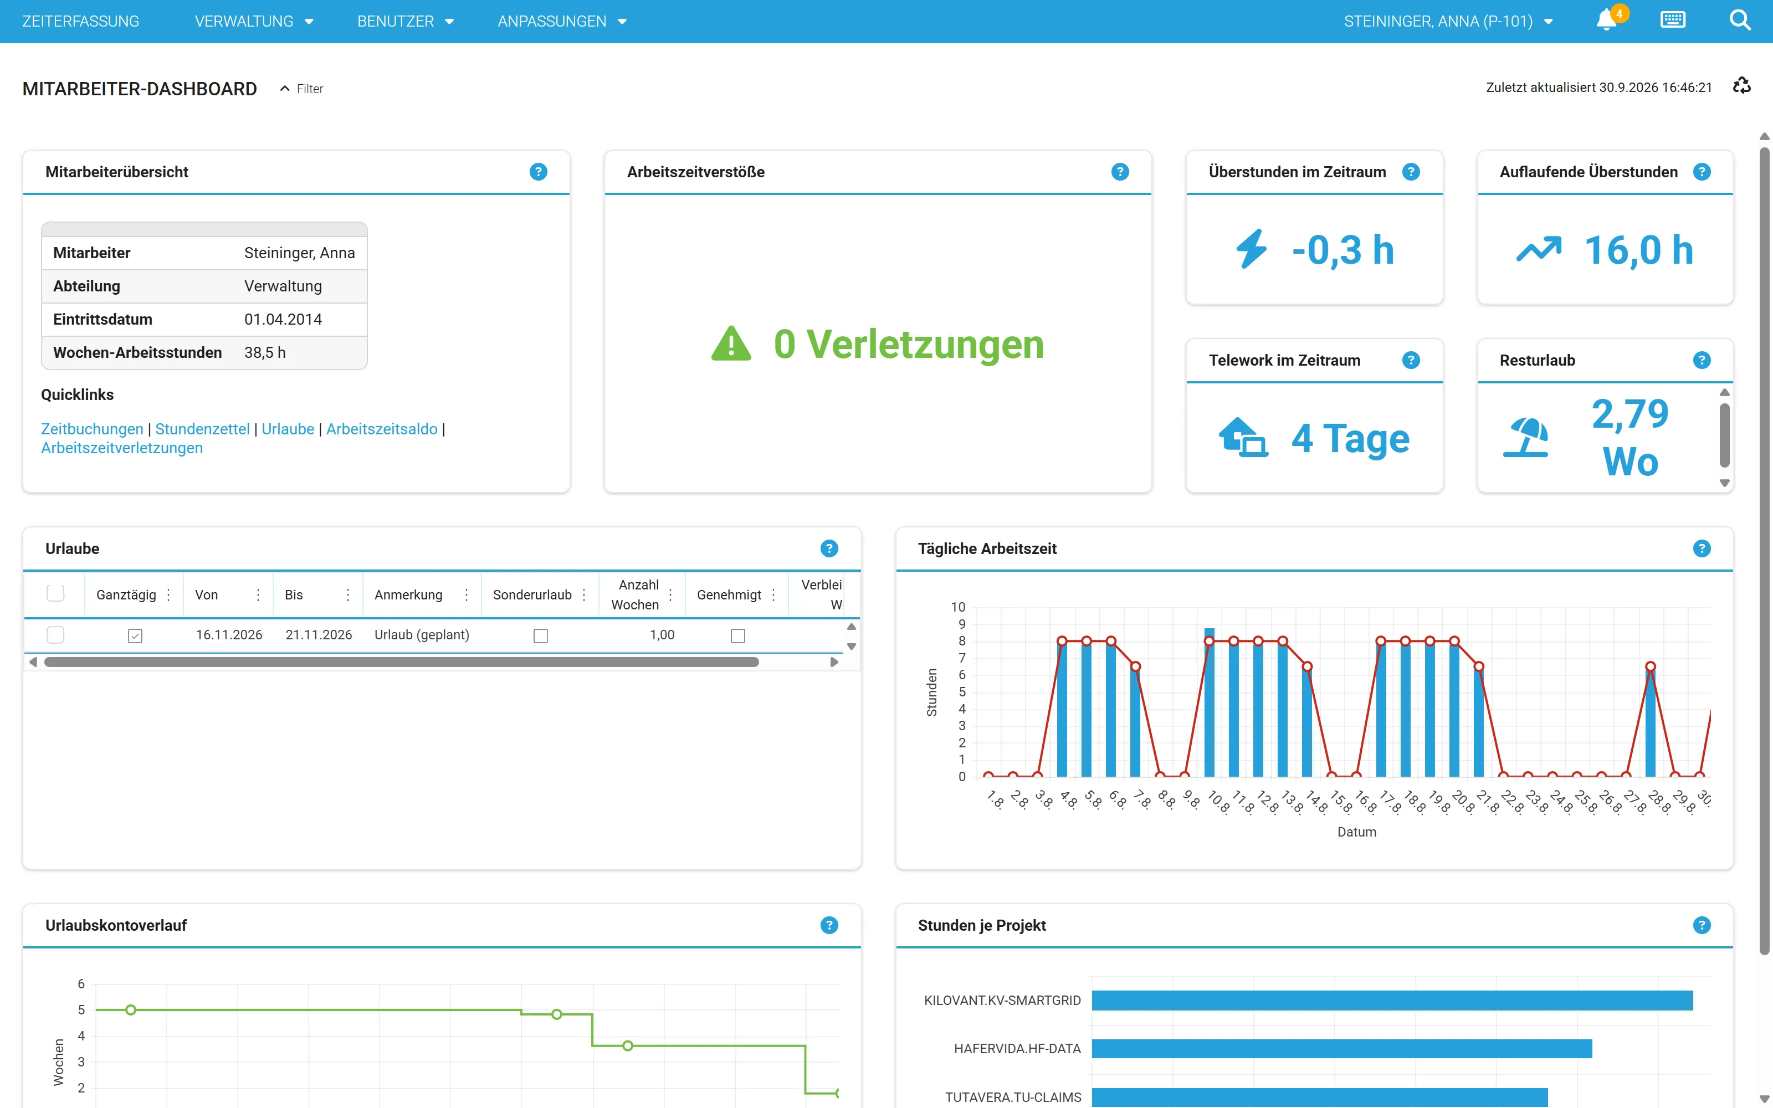The width and height of the screenshot is (1773, 1108).
Task: Open the Anpassungen dropdown menu
Action: (x=562, y=21)
